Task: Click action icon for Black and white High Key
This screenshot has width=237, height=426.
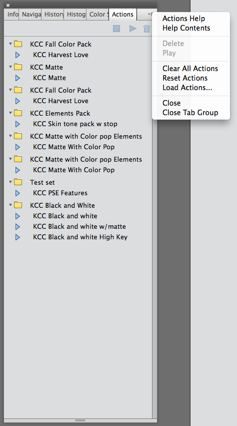Action: point(17,237)
